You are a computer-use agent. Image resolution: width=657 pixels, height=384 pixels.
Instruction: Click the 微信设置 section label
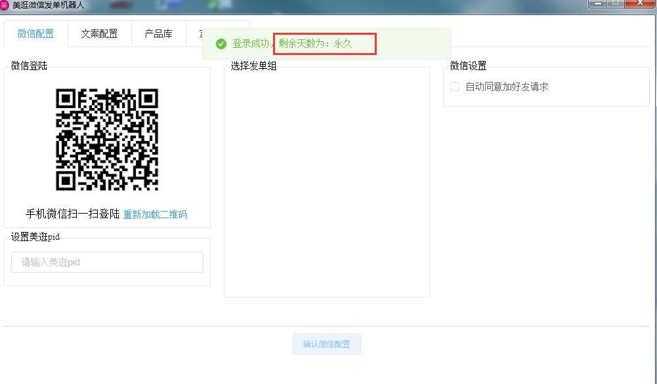468,66
